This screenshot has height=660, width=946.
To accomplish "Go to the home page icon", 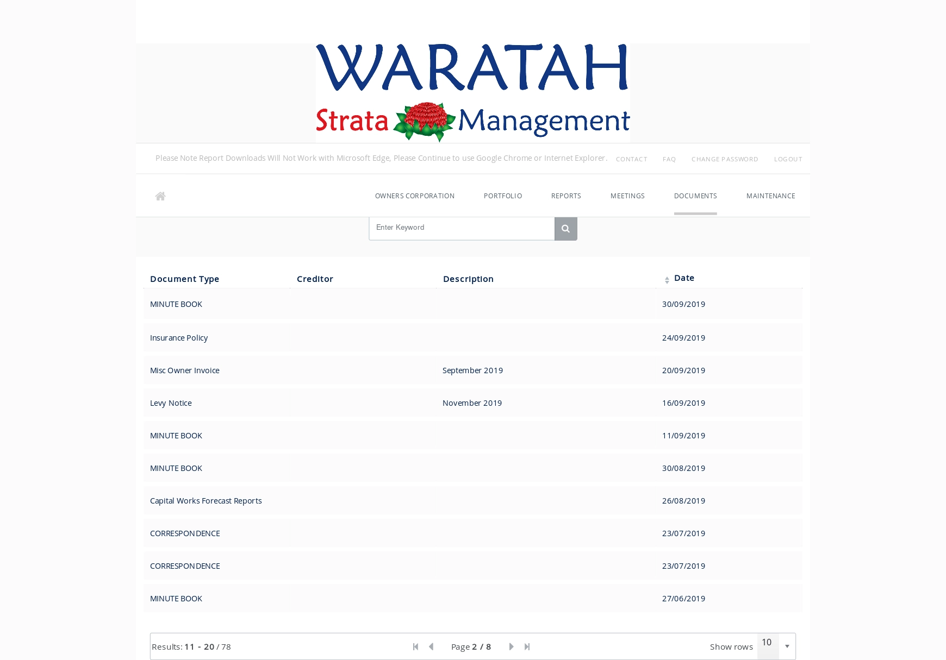I will point(160,196).
